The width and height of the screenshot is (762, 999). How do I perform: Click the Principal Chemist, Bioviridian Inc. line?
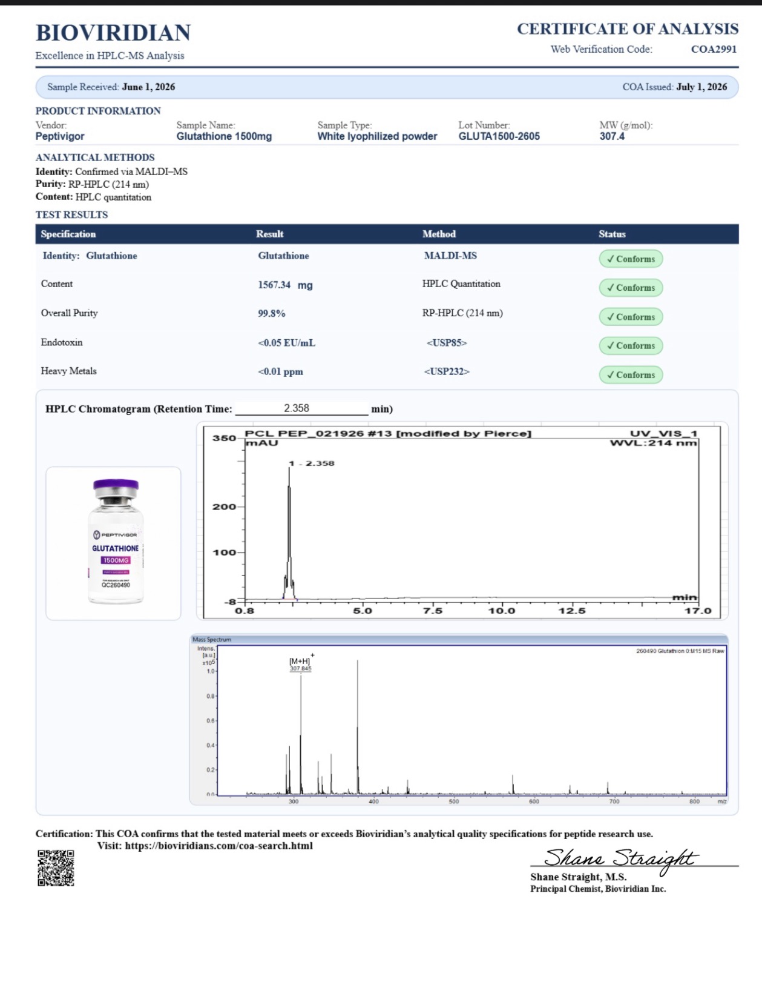point(598,889)
